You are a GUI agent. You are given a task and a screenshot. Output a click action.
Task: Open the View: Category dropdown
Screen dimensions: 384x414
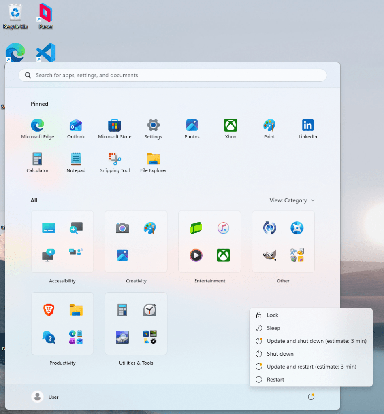(292, 200)
